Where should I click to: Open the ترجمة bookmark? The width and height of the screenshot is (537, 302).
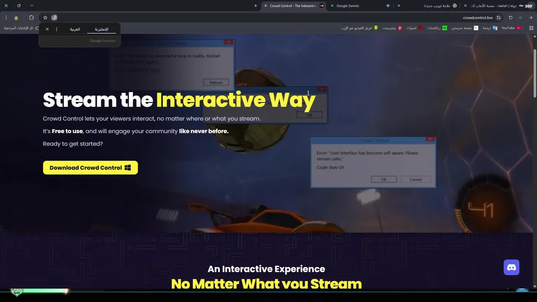click(x=490, y=28)
